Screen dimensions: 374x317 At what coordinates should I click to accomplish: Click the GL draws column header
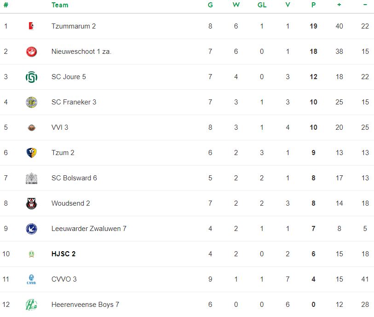click(262, 5)
